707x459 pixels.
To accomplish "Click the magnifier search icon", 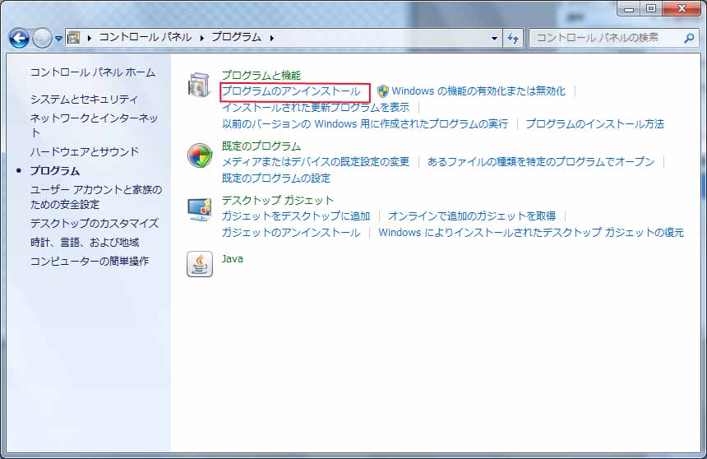I will (x=689, y=39).
